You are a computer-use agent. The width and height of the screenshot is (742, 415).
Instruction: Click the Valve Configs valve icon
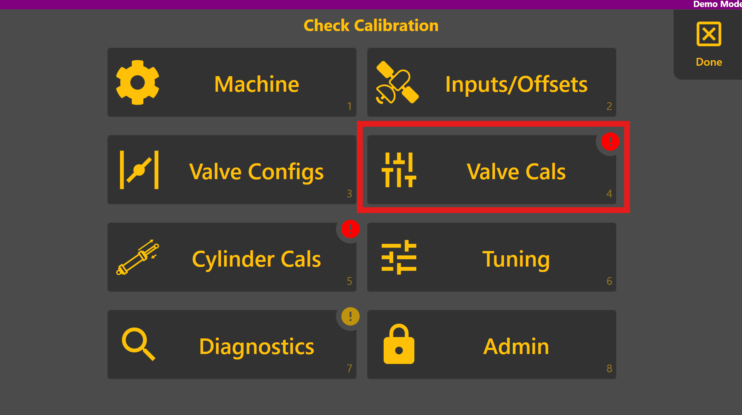pos(139,170)
